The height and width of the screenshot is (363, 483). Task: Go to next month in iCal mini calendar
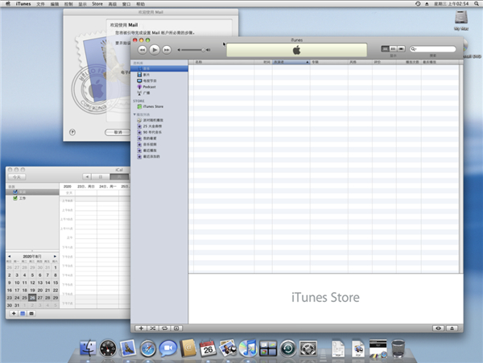[x=55, y=257]
